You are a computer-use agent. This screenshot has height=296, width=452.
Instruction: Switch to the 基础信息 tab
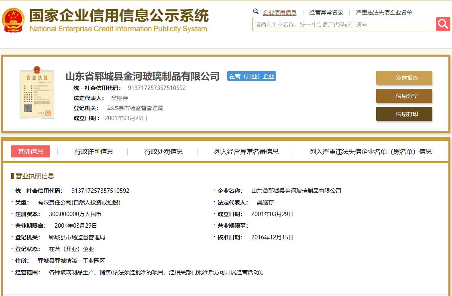point(30,151)
